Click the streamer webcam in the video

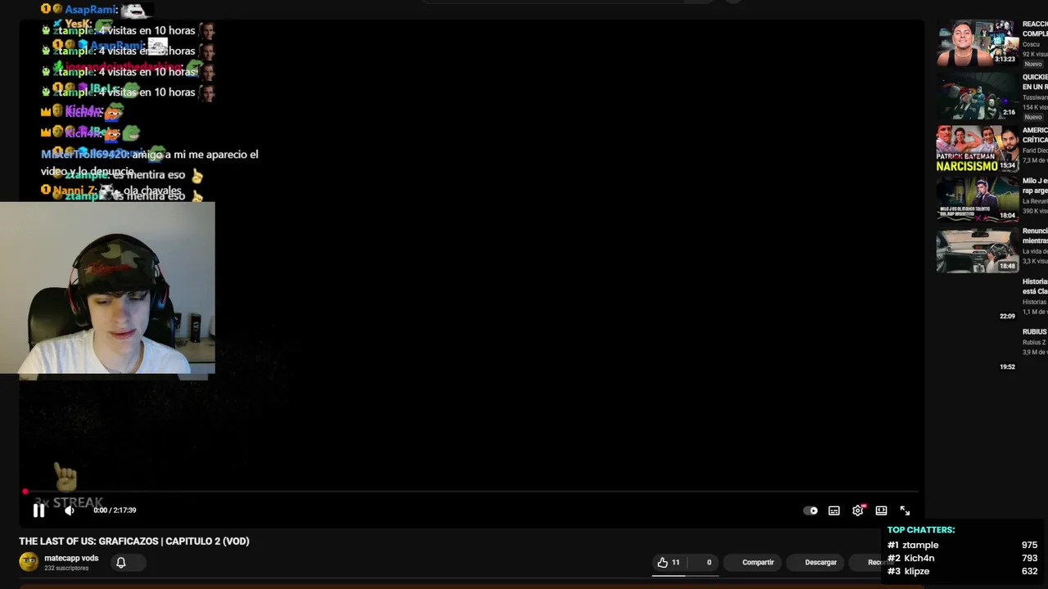pyautogui.click(x=107, y=288)
